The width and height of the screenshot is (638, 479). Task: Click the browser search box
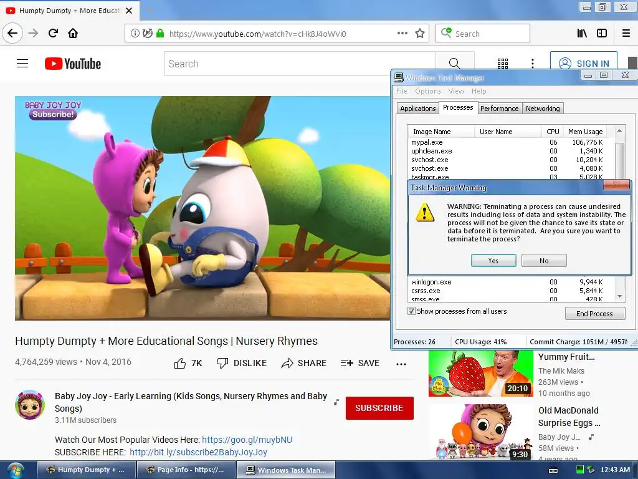pyautogui.click(x=483, y=34)
